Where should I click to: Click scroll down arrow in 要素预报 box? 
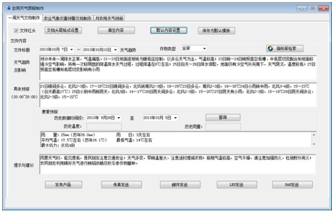tap(314, 144)
